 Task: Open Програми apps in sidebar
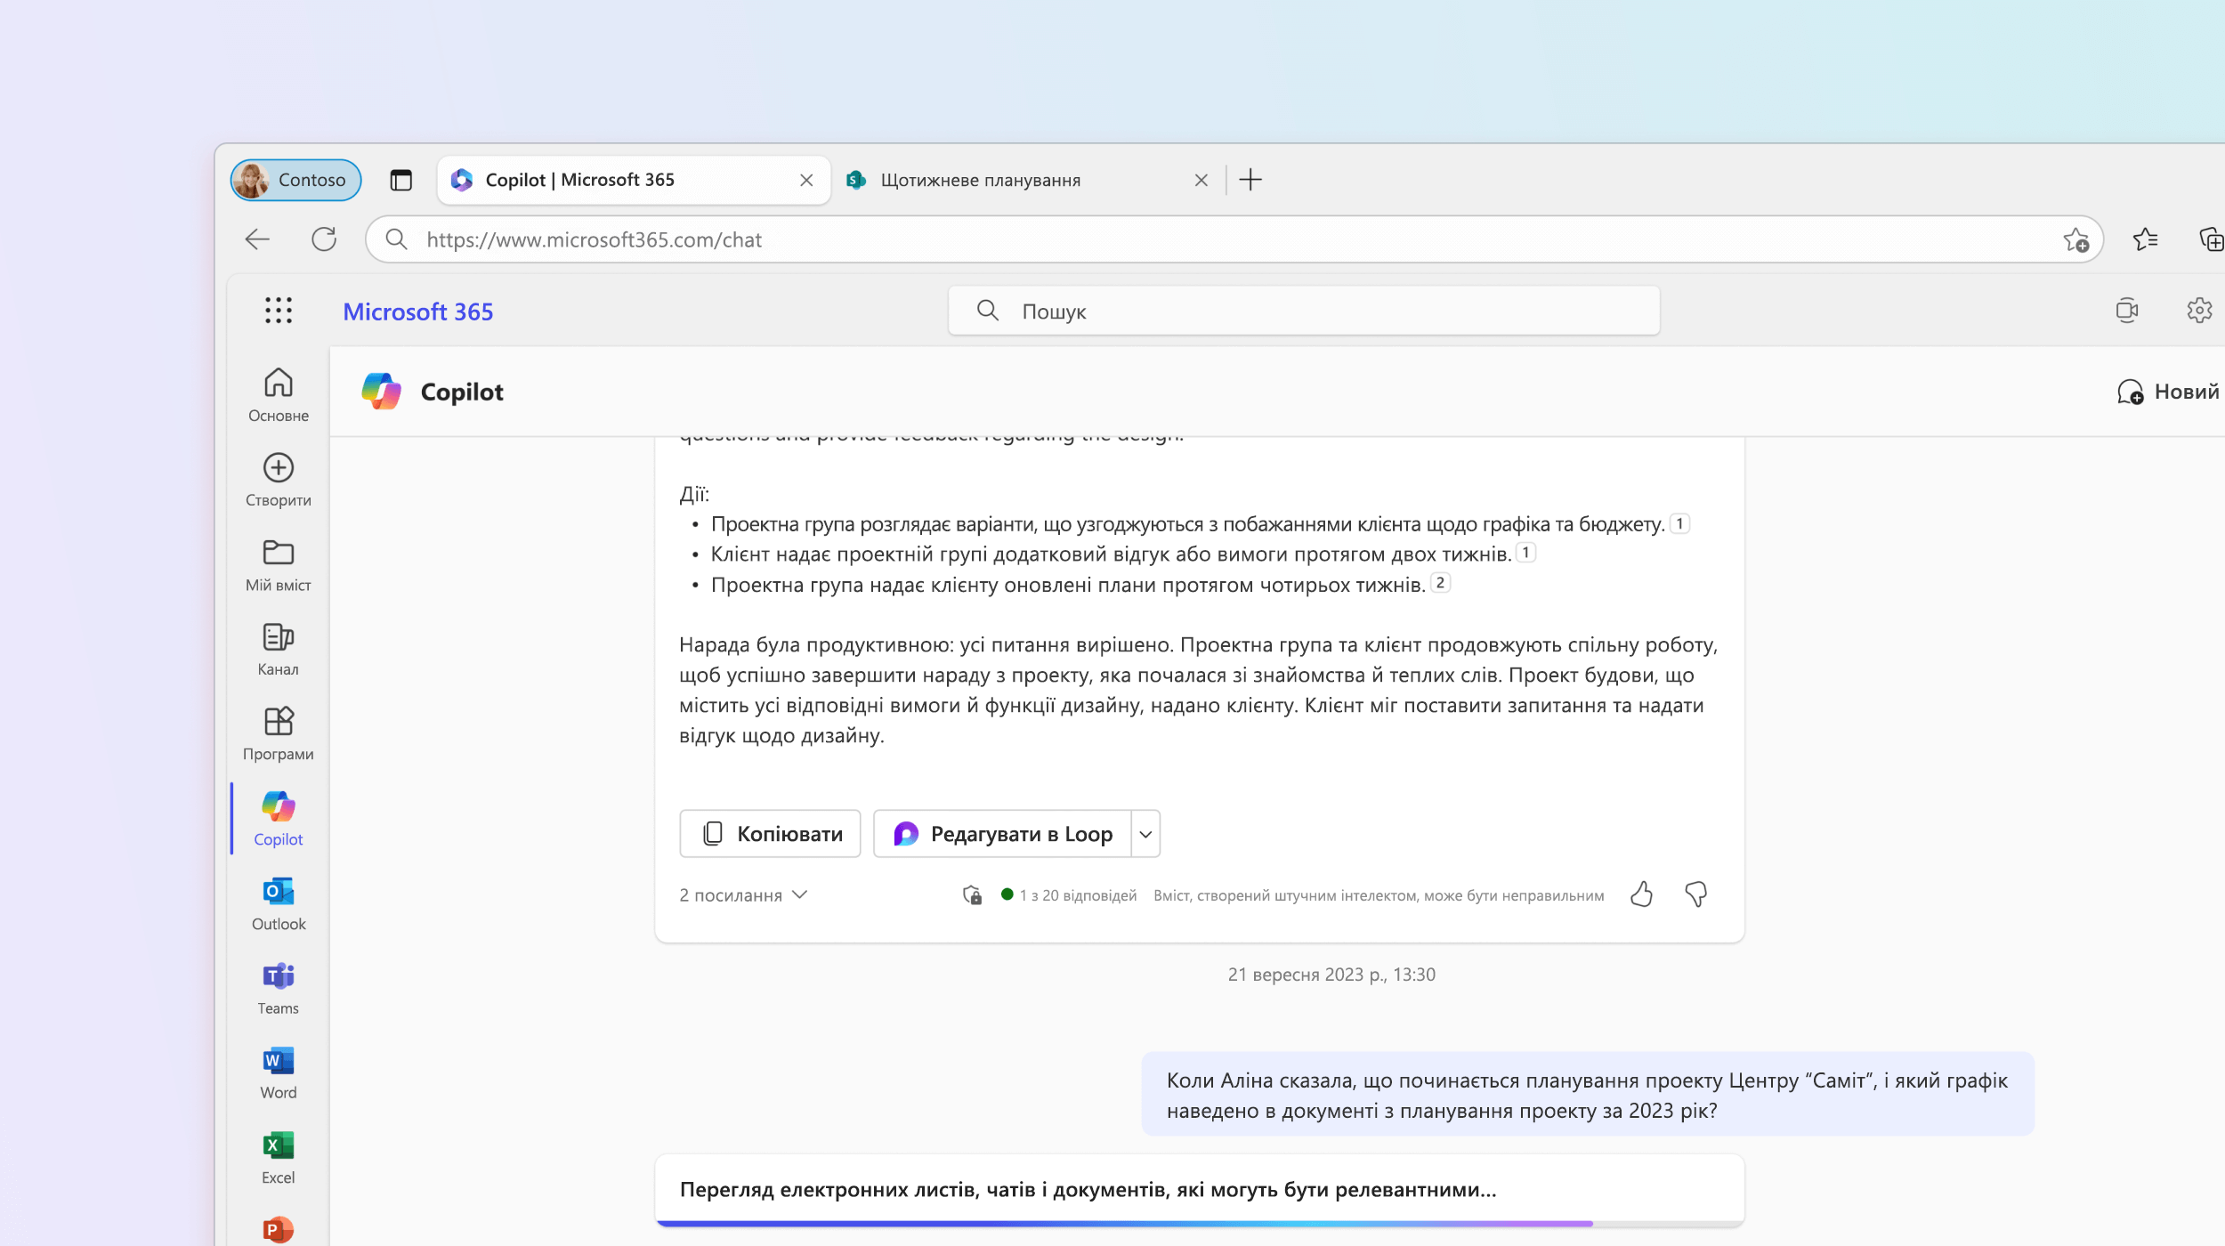(279, 734)
